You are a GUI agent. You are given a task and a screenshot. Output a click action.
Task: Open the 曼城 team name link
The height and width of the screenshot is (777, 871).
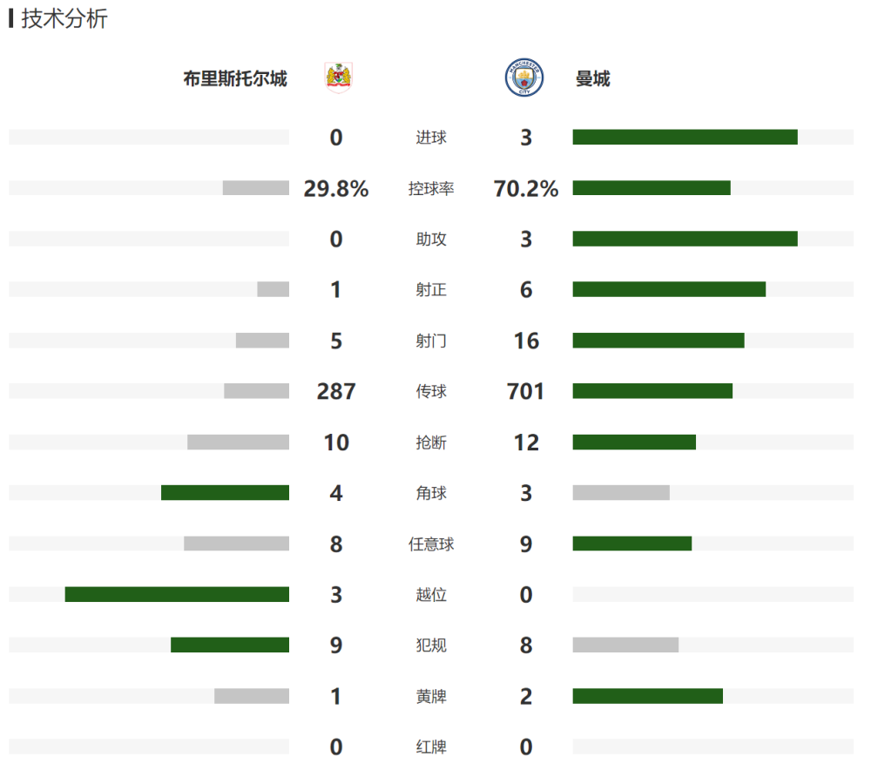pyautogui.click(x=593, y=79)
